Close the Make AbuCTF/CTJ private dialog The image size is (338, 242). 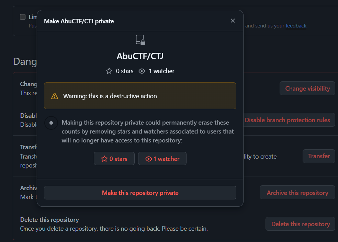click(233, 21)
